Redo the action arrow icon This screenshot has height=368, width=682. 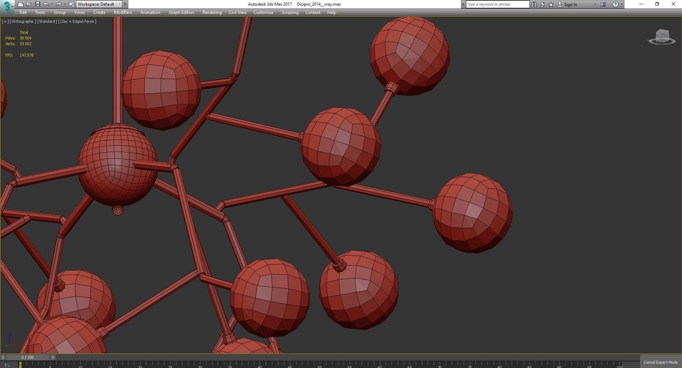(x=59, y=4)
